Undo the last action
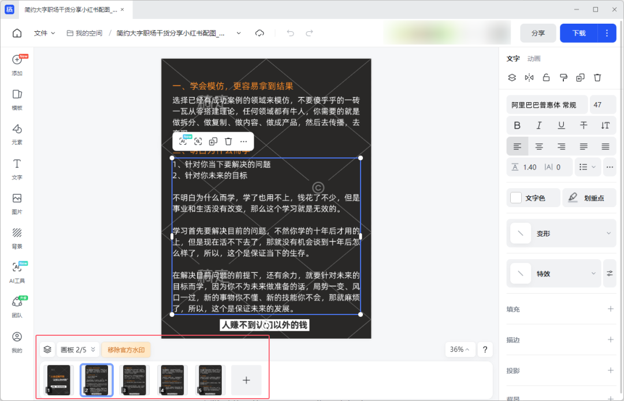This screenshot has height=401, width=624. coord(291,33)
